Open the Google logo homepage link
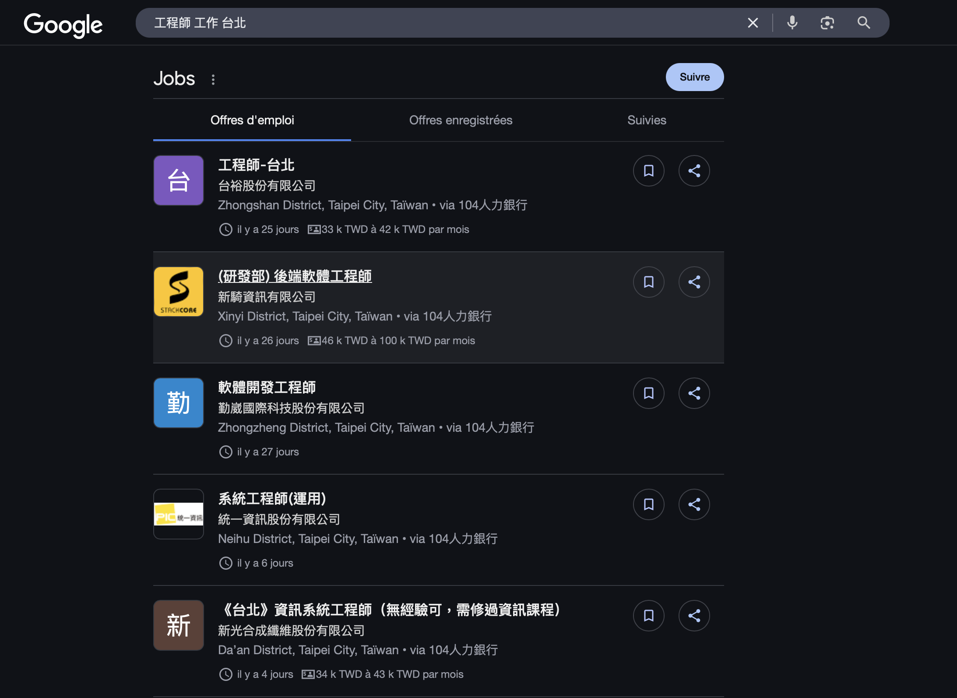 pos(63,25)
